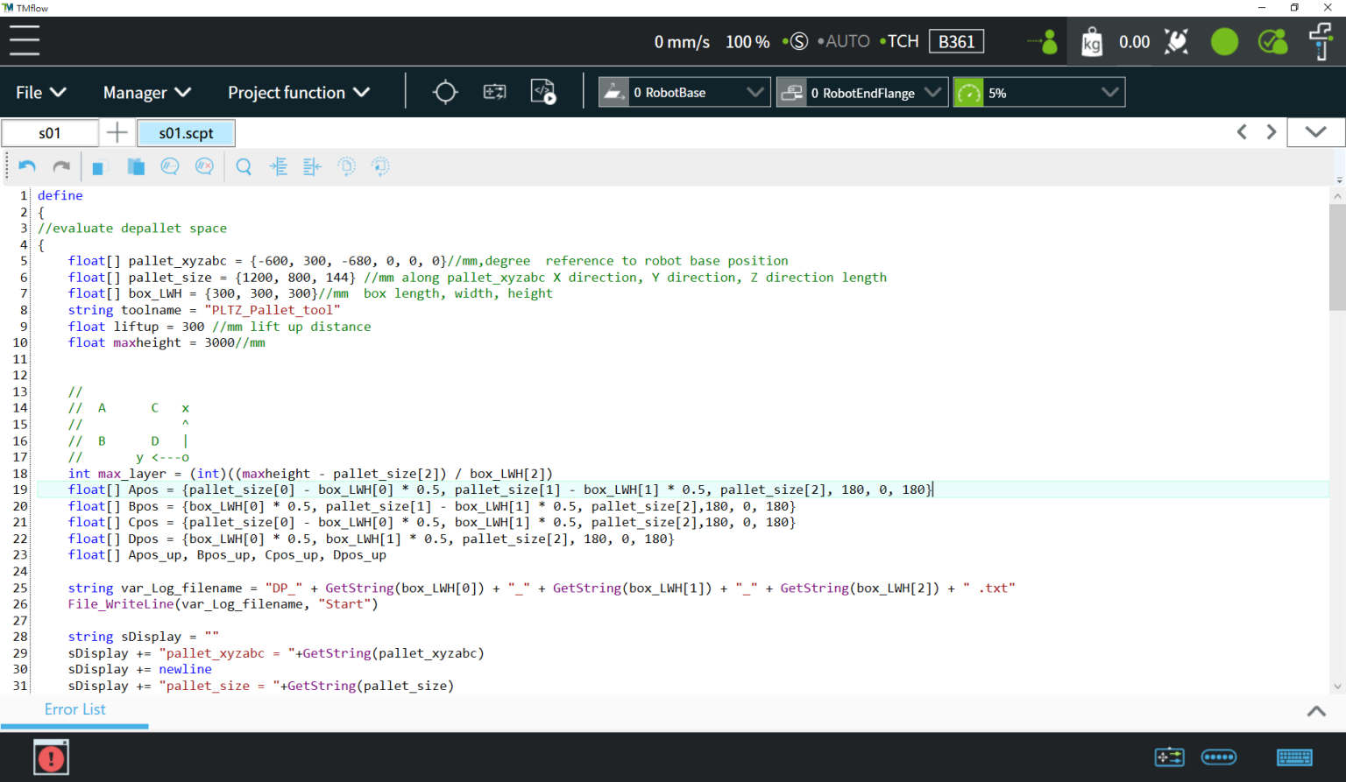The width and height of the screenshot is (1346, 782).
Task: Open the point manager crosshair icon
Action: pos(444,91)
